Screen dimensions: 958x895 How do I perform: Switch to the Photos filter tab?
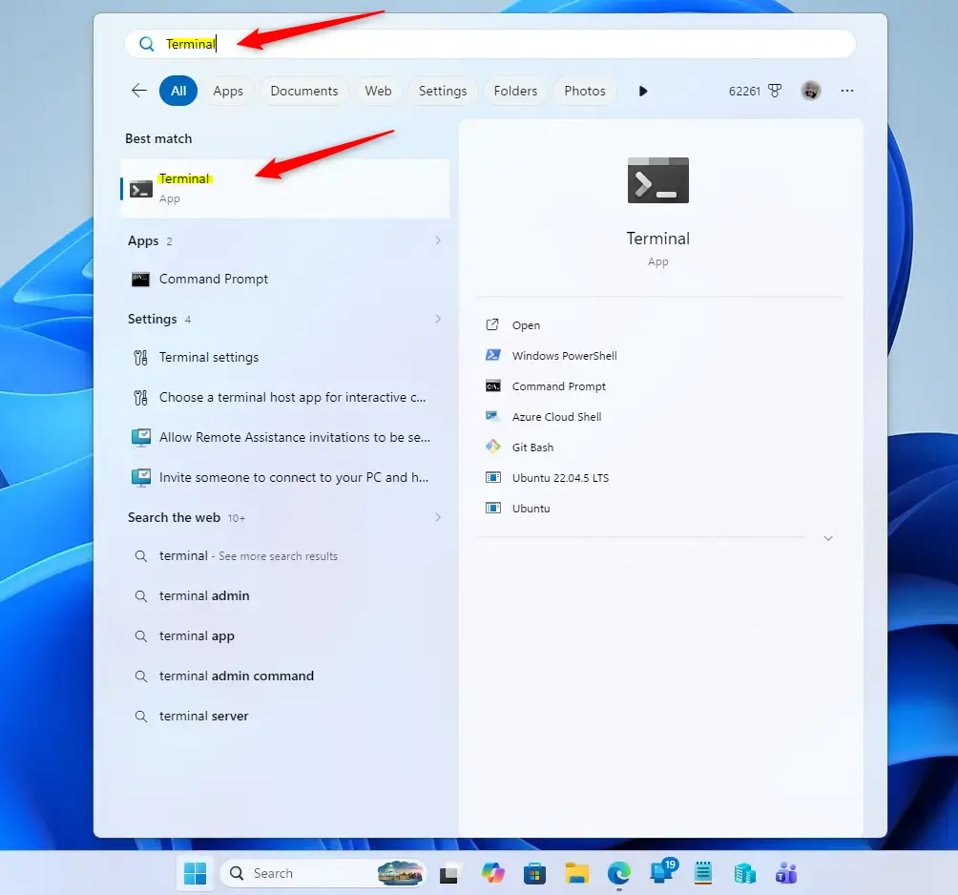585,91
